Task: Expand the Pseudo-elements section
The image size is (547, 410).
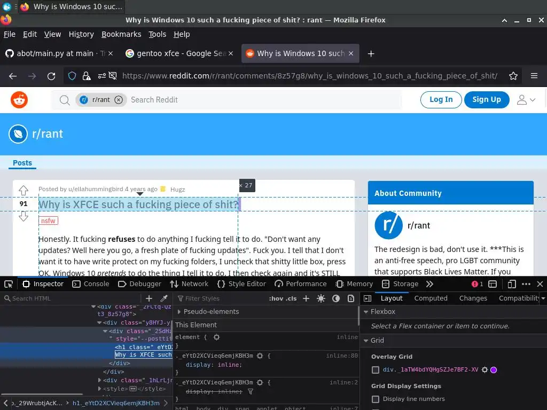Action: tap(179, 312)
